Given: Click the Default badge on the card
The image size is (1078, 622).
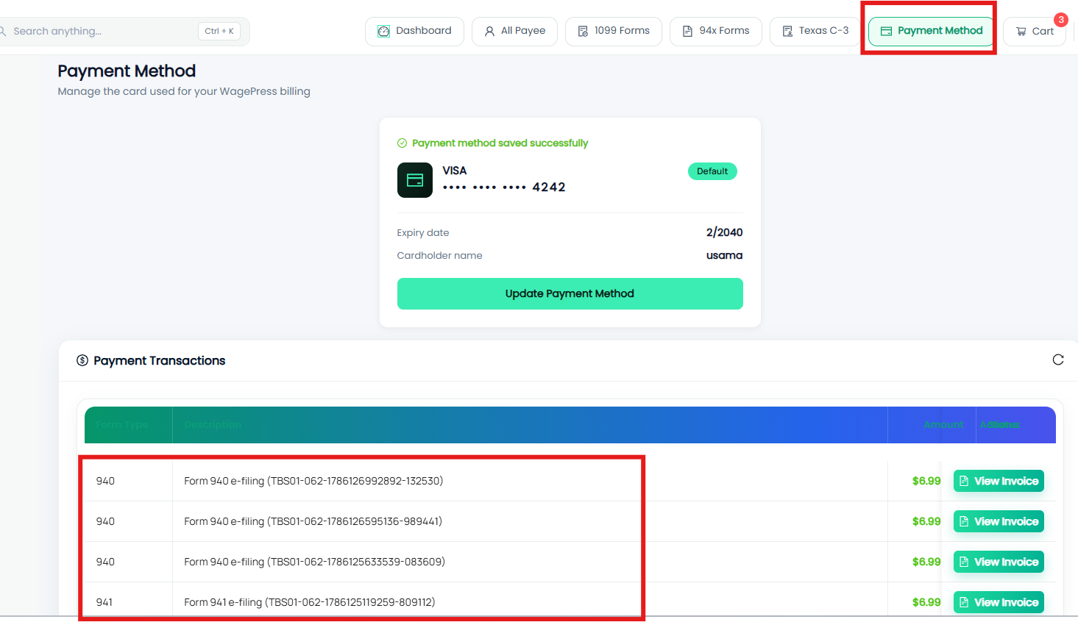Looking at the screenshot, I should click(x=712, y=171).
